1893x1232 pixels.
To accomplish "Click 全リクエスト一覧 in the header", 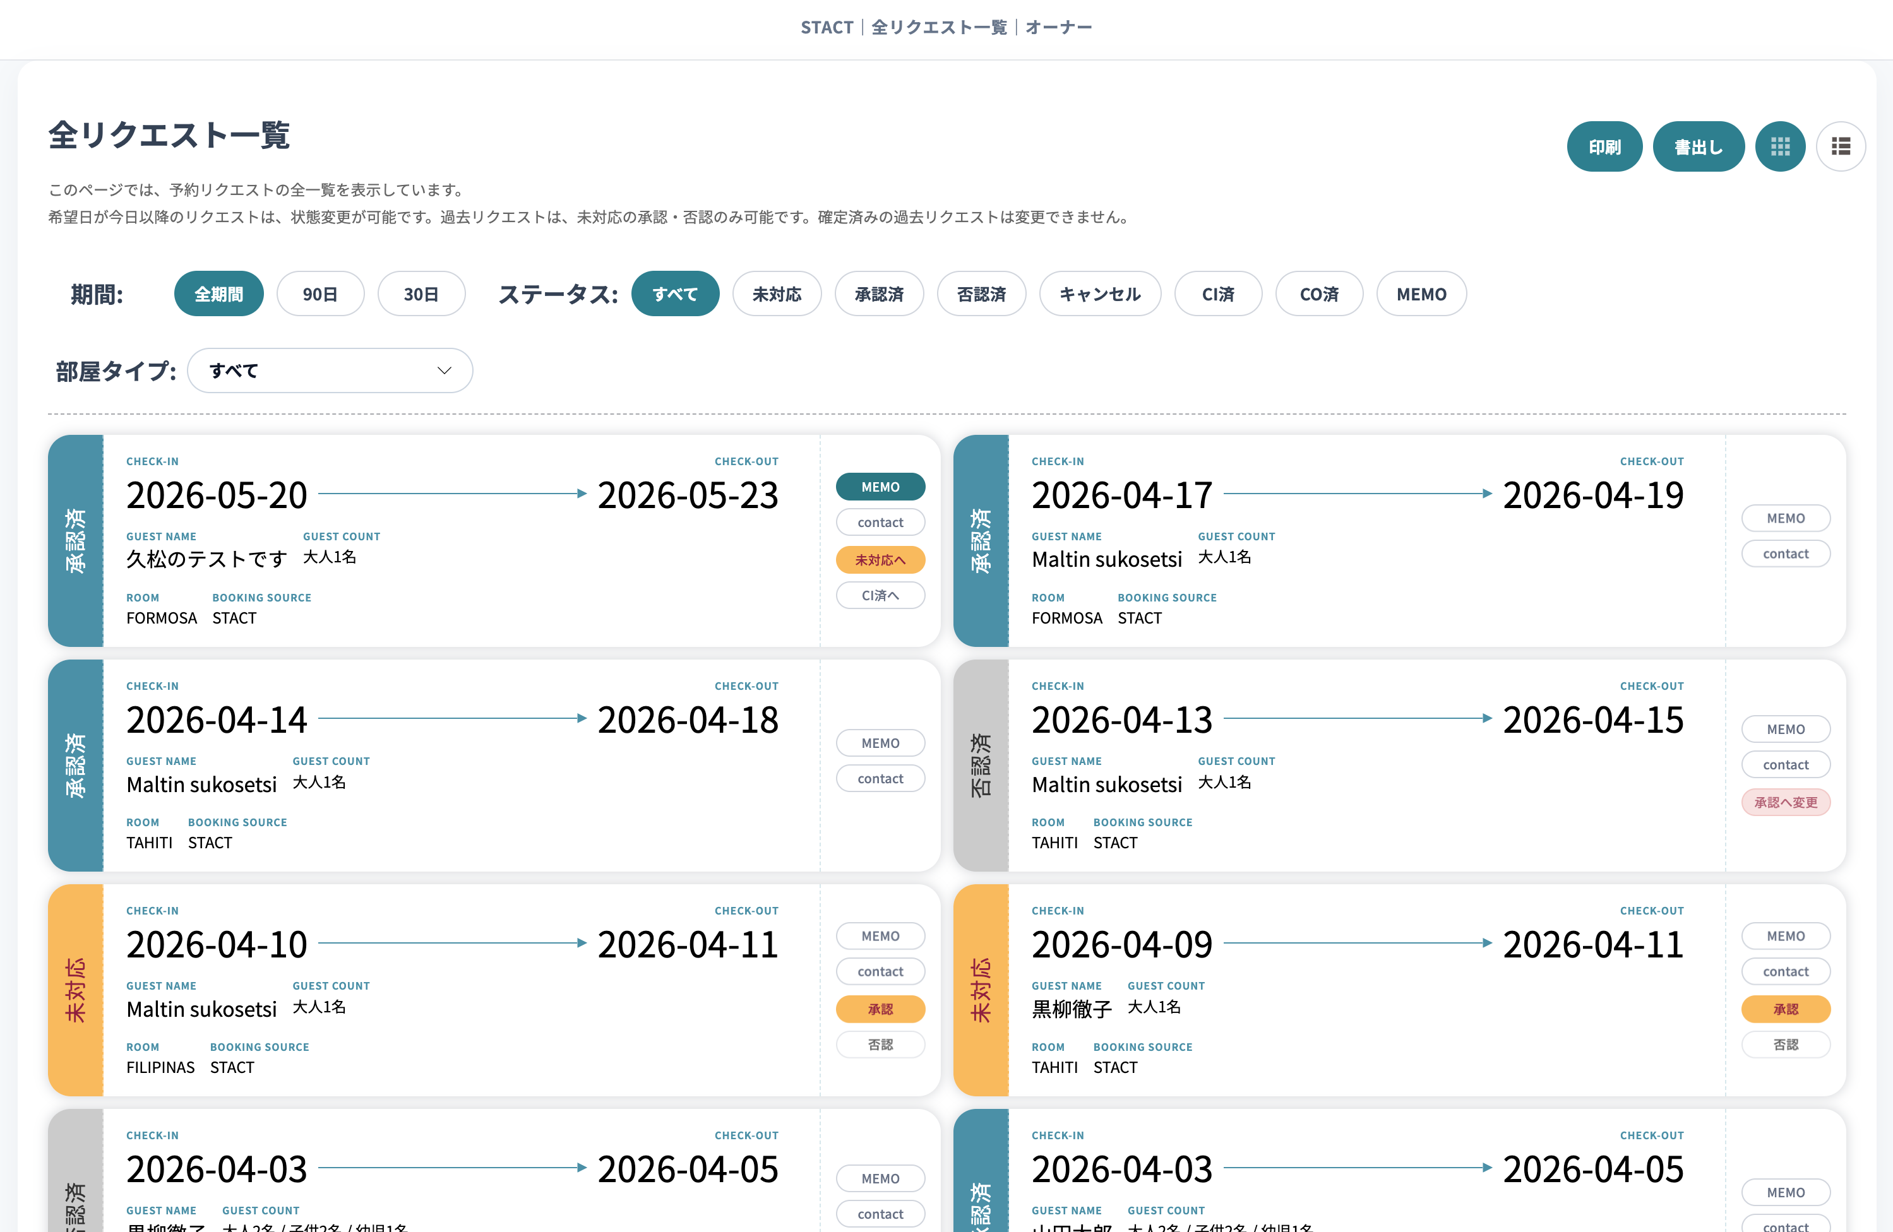I will [x=940, y=27].
